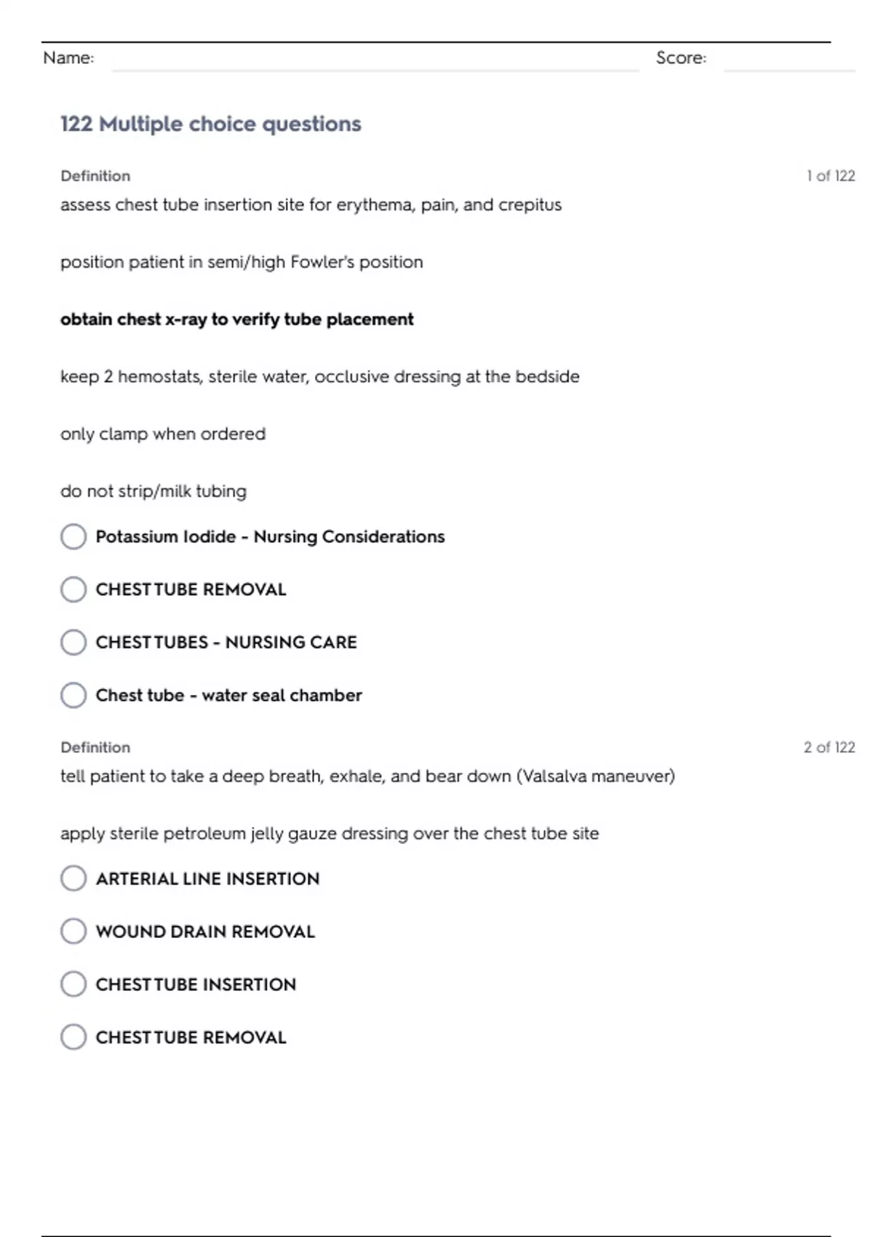Click the petroleum jelly gauze dressing line
The height and width of the screenshot is (1237, 873).
[330, 834]
